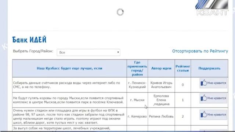Select the idea text about water meter data
The height and width of the screenshot is (132, 235).
[x=66, y=85]
